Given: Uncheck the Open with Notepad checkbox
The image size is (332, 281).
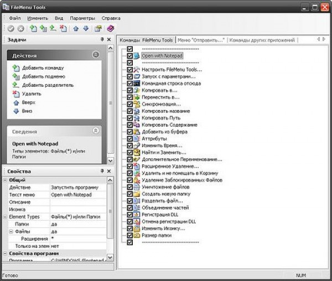Looking at the screenshot, I should coord(129,56).
